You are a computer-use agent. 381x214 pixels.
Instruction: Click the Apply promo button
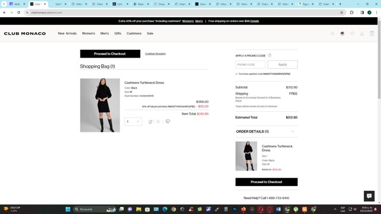click(x=282, y=65)
